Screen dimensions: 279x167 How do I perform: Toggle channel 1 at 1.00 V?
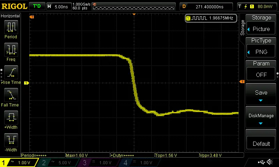(18, 162)
